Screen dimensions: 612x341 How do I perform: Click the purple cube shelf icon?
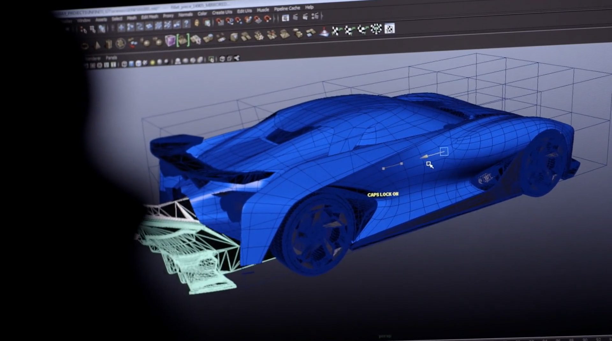170,41
